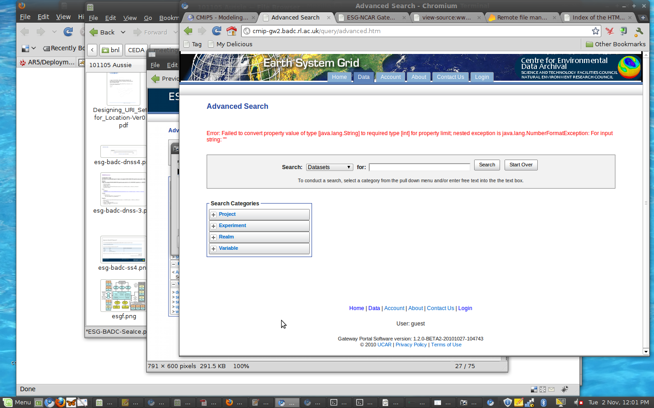This screenshot has width=654, height=408.
Task: Open new tab with plus button
Action: 643,18
